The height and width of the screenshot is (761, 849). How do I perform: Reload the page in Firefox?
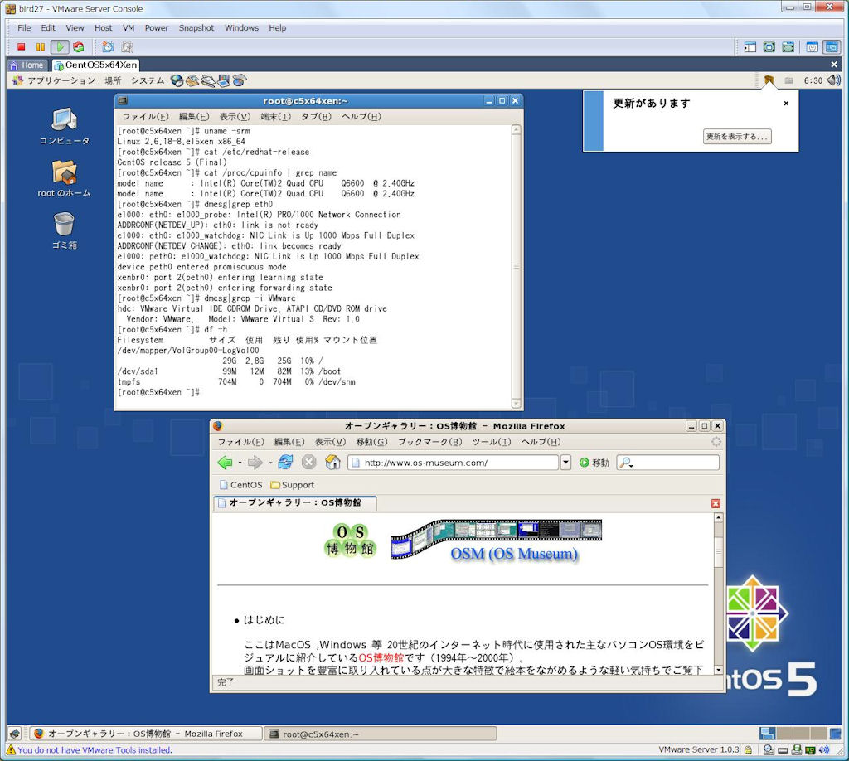click(x=285, y=463)
